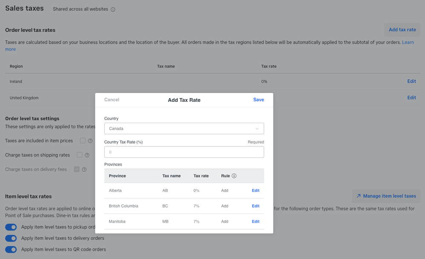Edit the Alberta province tax rate

255,191
